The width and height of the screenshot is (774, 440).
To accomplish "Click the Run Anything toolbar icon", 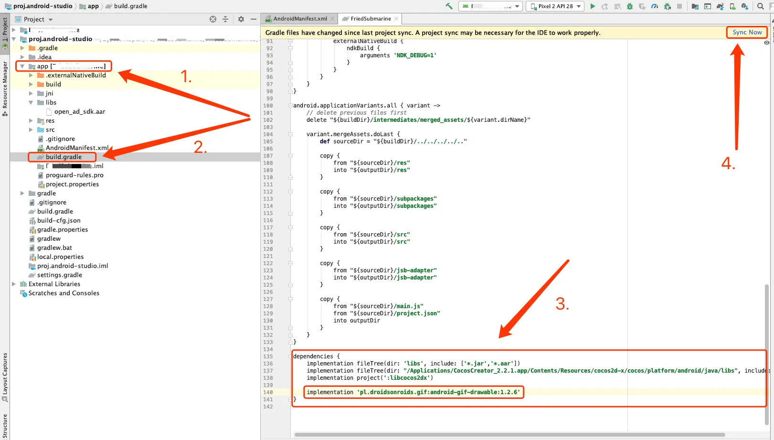I will tap(708, 6).
